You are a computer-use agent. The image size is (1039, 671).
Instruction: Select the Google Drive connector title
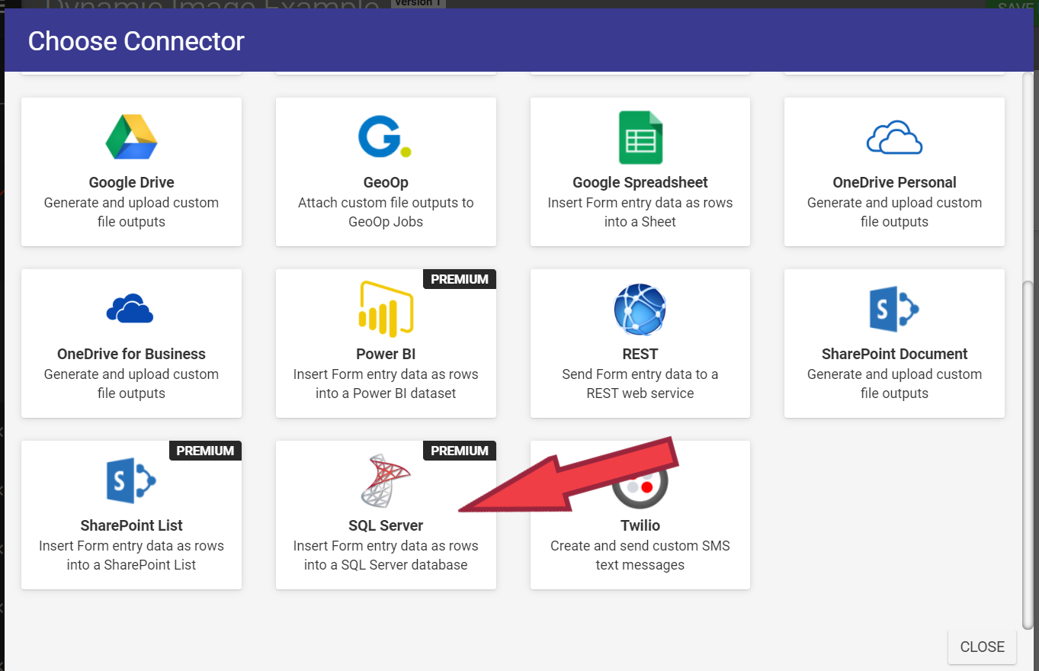131,182
